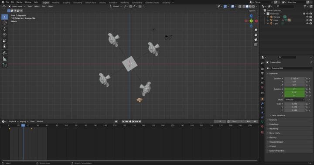Viewport: 314px width, 165px height.
Task: Open rotation Mode XYZ Euler dropdown
Action: 294,100
